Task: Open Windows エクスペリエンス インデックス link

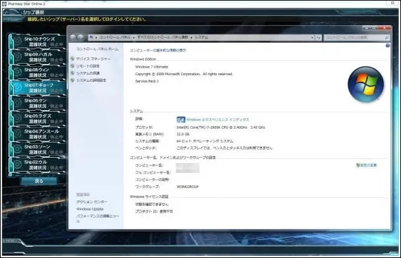Action: pyautogui.click(x=217, y=119)
